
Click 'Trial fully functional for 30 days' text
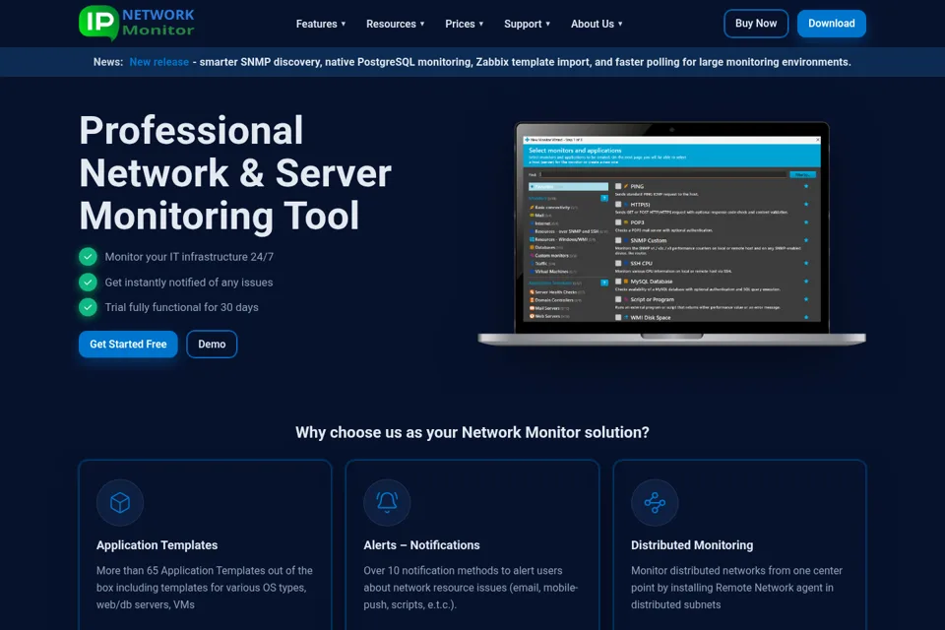coord(181,307)
